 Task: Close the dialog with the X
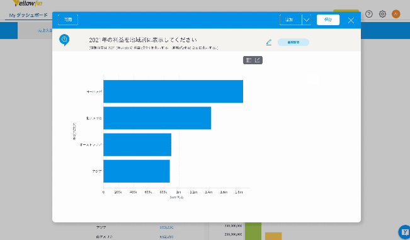point(351,20)
